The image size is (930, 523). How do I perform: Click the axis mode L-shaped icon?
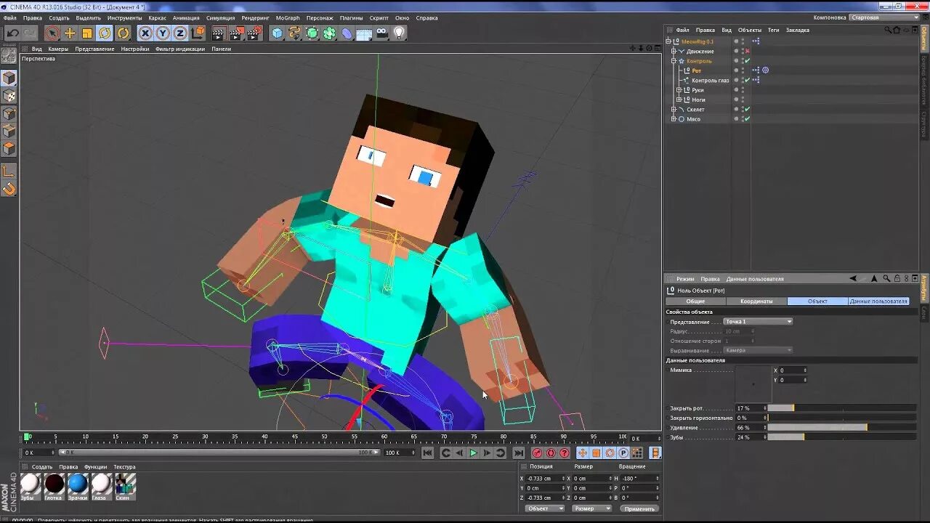[x=9, y=171]
